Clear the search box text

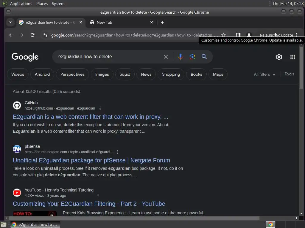pos(166,57)
